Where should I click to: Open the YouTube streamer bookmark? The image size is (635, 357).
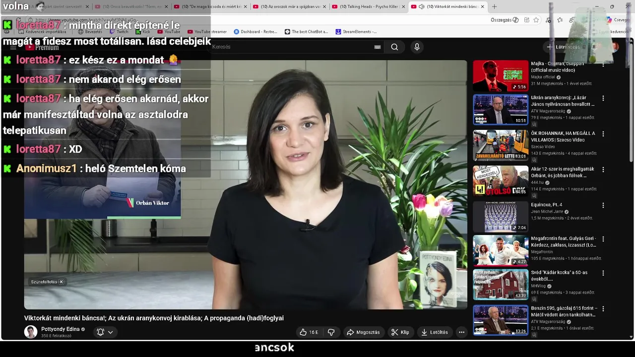coord(207,32)
